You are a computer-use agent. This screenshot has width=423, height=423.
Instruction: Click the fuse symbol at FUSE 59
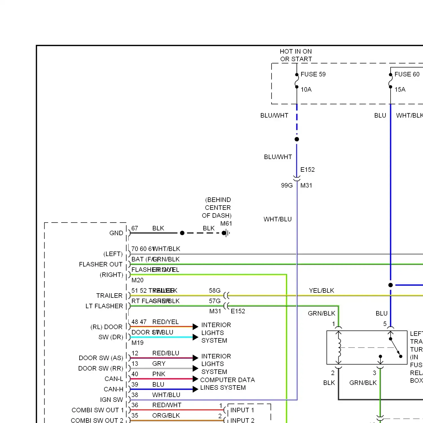[297, 81]
